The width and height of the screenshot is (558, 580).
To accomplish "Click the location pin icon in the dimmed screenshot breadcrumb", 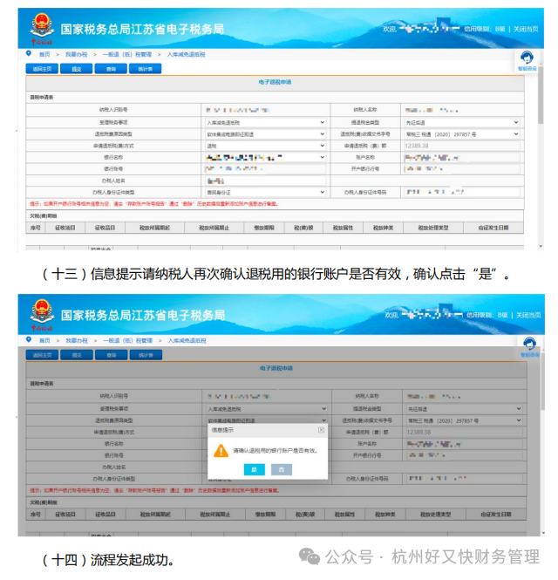I will point(29,339).
